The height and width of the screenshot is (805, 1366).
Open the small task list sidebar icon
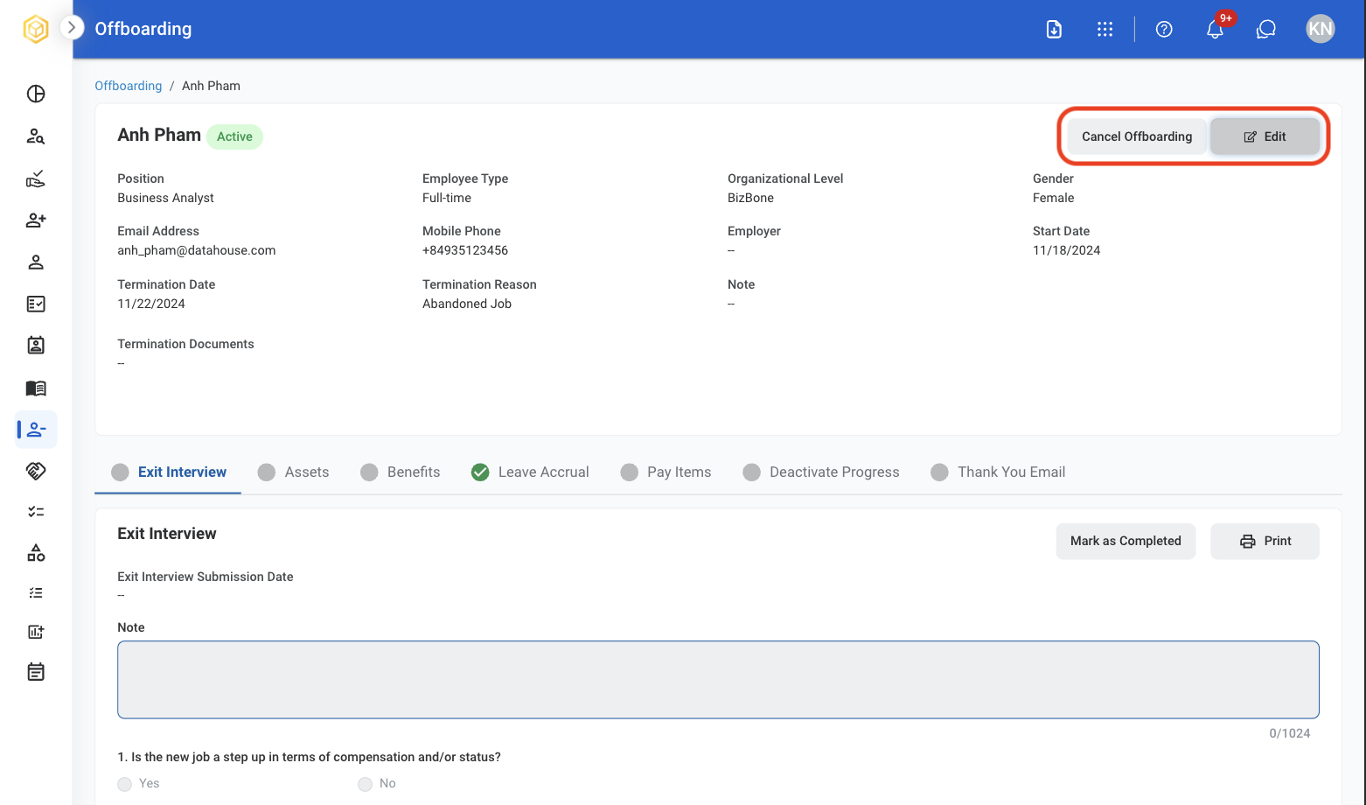[36, 593]
